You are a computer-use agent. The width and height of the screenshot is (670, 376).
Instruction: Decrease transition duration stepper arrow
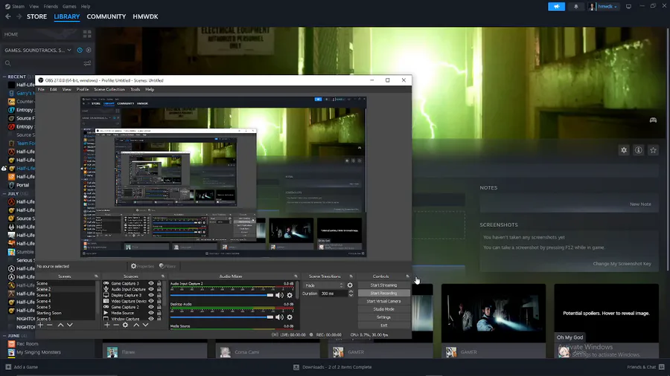[351, 296]
